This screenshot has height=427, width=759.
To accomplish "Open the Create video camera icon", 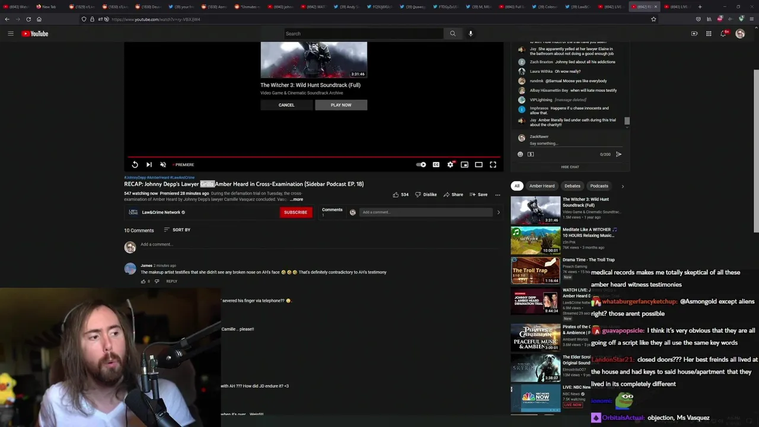I will 694,34.
